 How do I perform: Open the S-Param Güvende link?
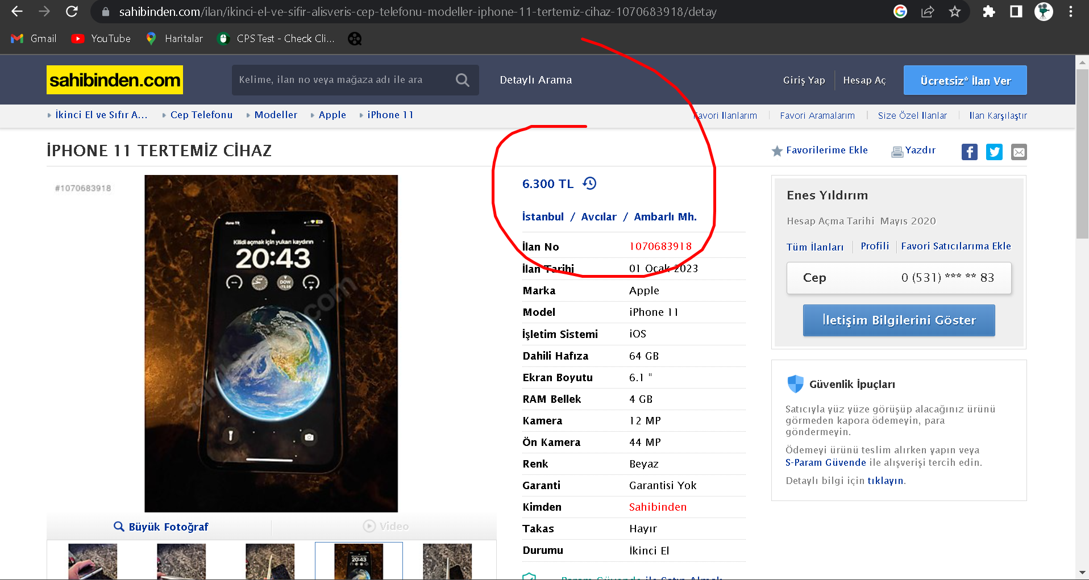826,462
